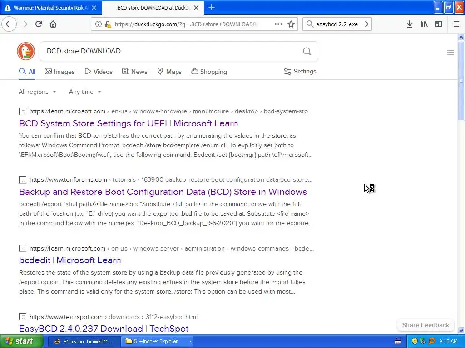
Task: Open the browser home page
Action: [x=53, y=24]
